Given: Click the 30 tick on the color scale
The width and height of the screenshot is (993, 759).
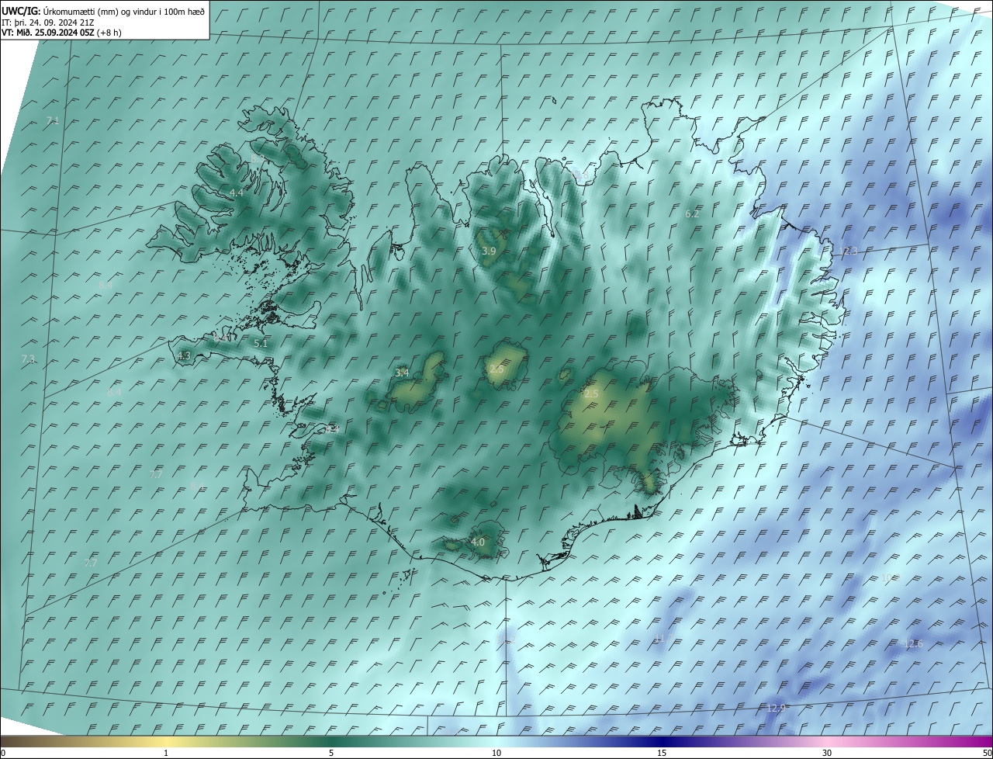Looking at the screenshot, I should [827, 753].
